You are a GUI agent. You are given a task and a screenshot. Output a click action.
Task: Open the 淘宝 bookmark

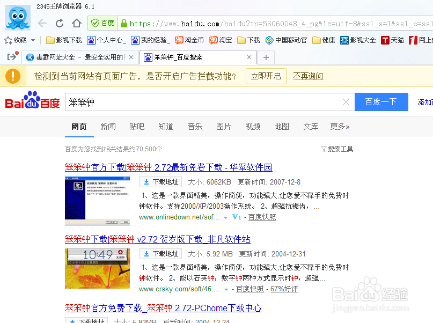(221, 40)
